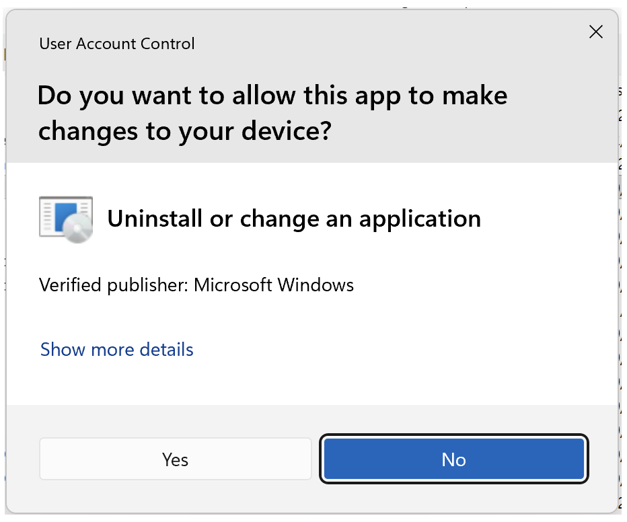This screenshot has height=522, width=627.
Task: Click the word "Show" in the blue link
Action: [x=63, y=350]
